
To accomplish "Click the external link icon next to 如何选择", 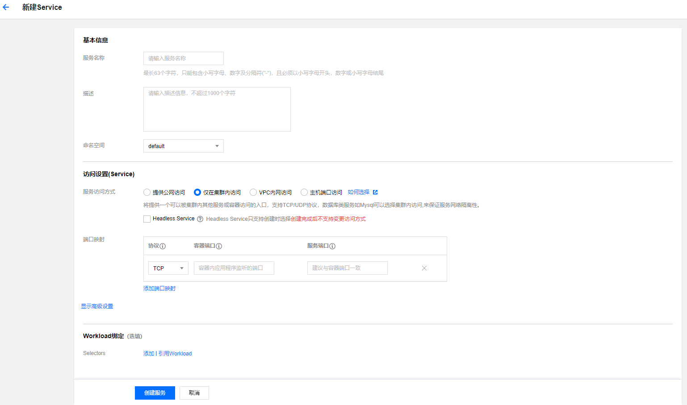I will 375,192.
